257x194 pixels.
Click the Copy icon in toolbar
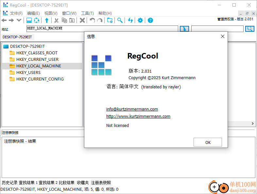click(64, 20)
